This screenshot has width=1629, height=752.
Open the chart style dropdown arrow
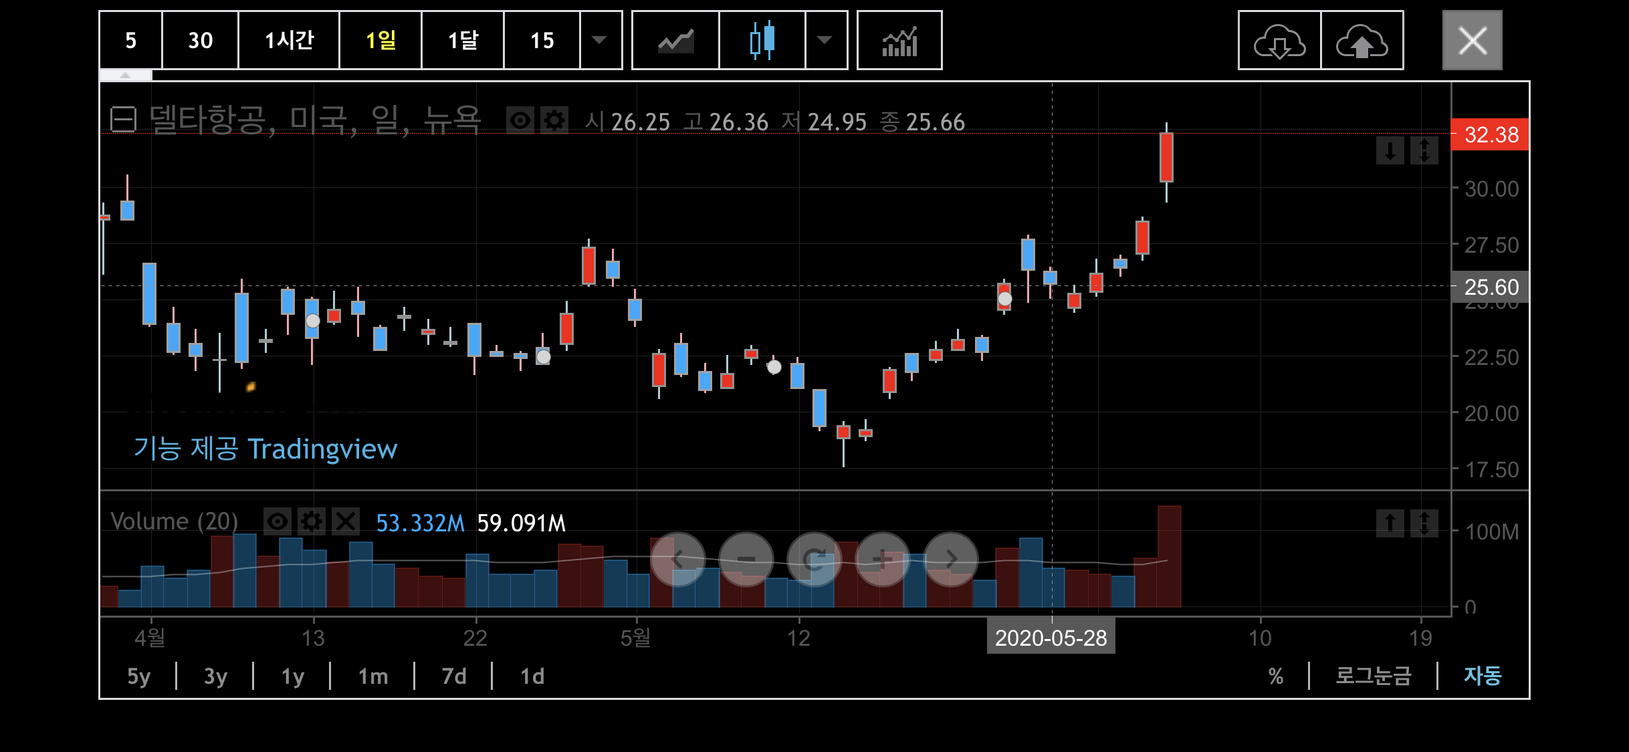[826, 40]
